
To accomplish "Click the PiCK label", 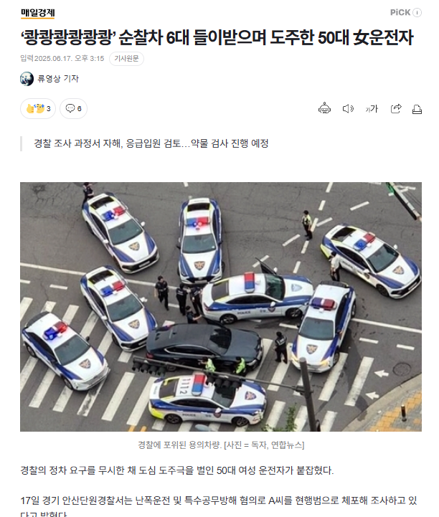I will [x=400, y=12].
